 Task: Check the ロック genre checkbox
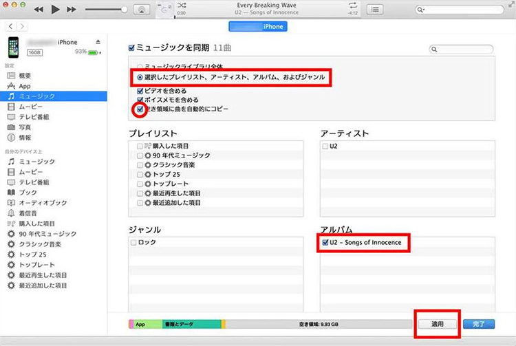[x=133, y=242]
